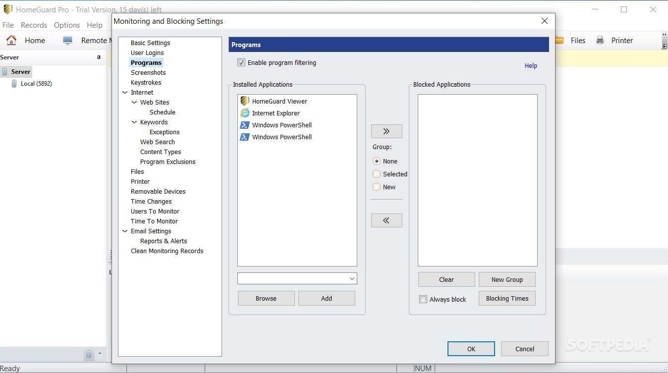Image resolution: width=668 pixels, height=373 pixels.
Task: Select User Logins in settings tree
Action: 147,53
